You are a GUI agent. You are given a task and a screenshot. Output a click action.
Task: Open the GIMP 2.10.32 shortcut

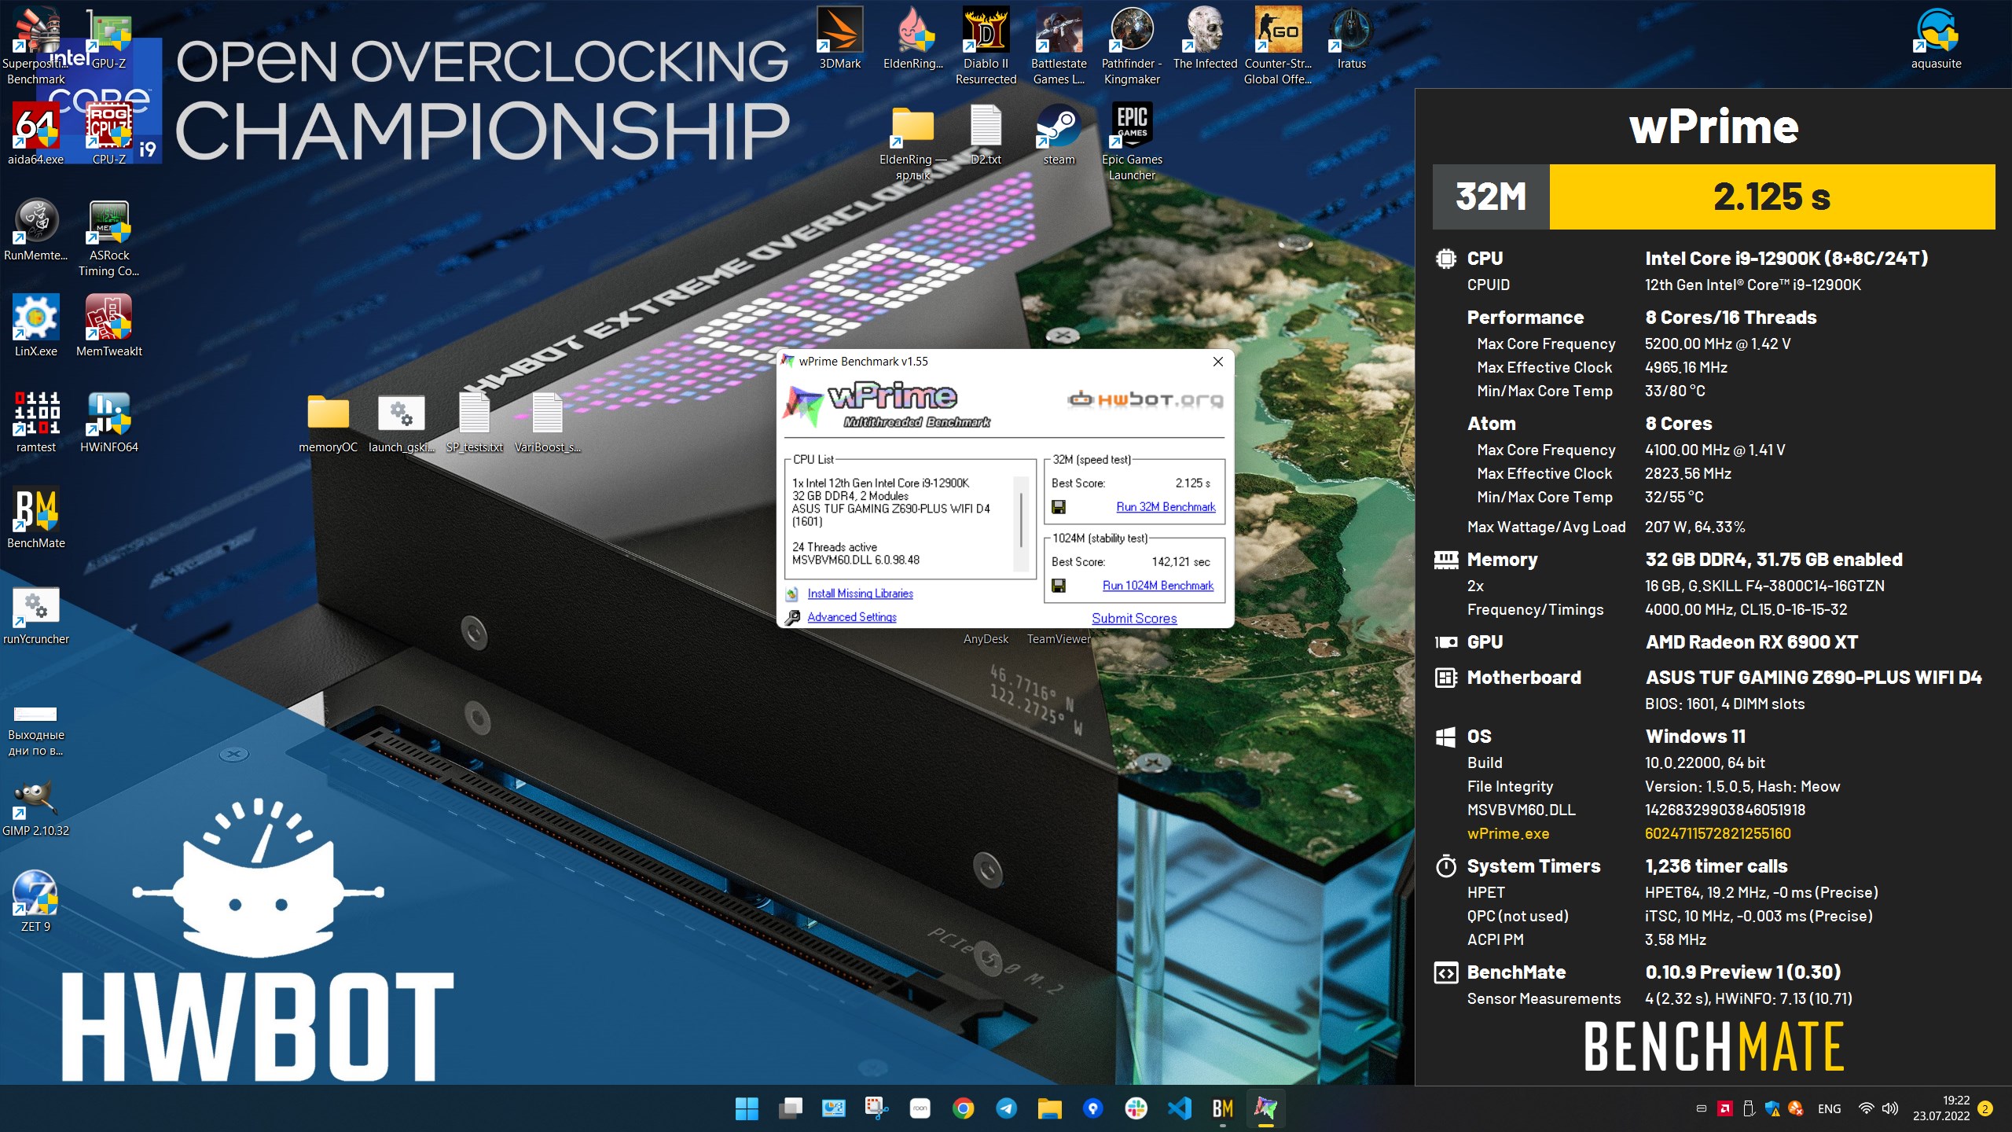click(x=35, y=807)
